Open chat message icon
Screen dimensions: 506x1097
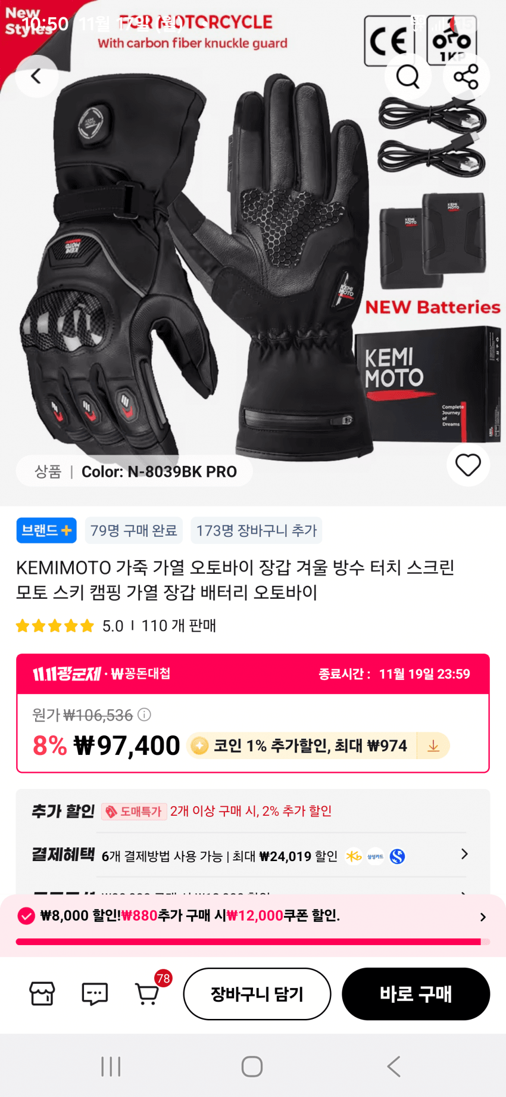click(95, 993)
